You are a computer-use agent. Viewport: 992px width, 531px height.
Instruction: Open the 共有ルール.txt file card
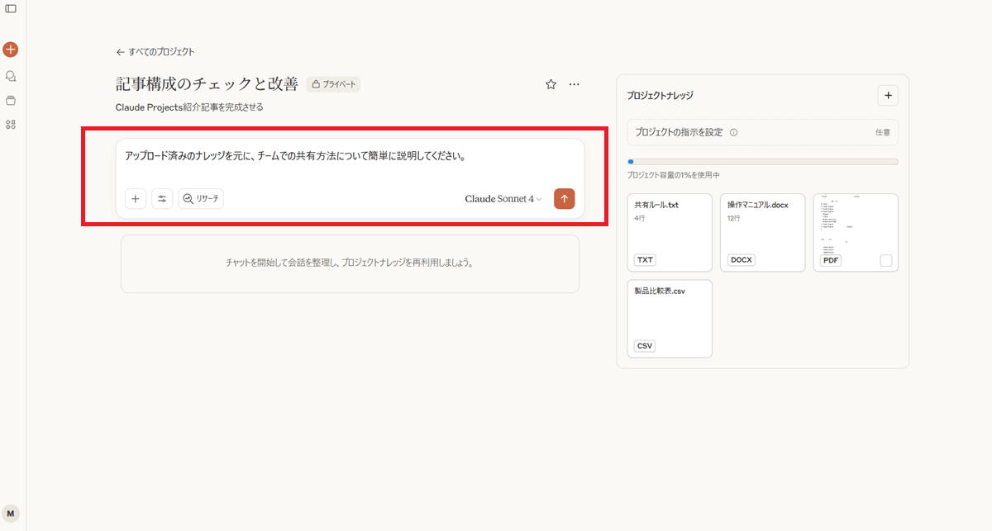pos(670,233)
